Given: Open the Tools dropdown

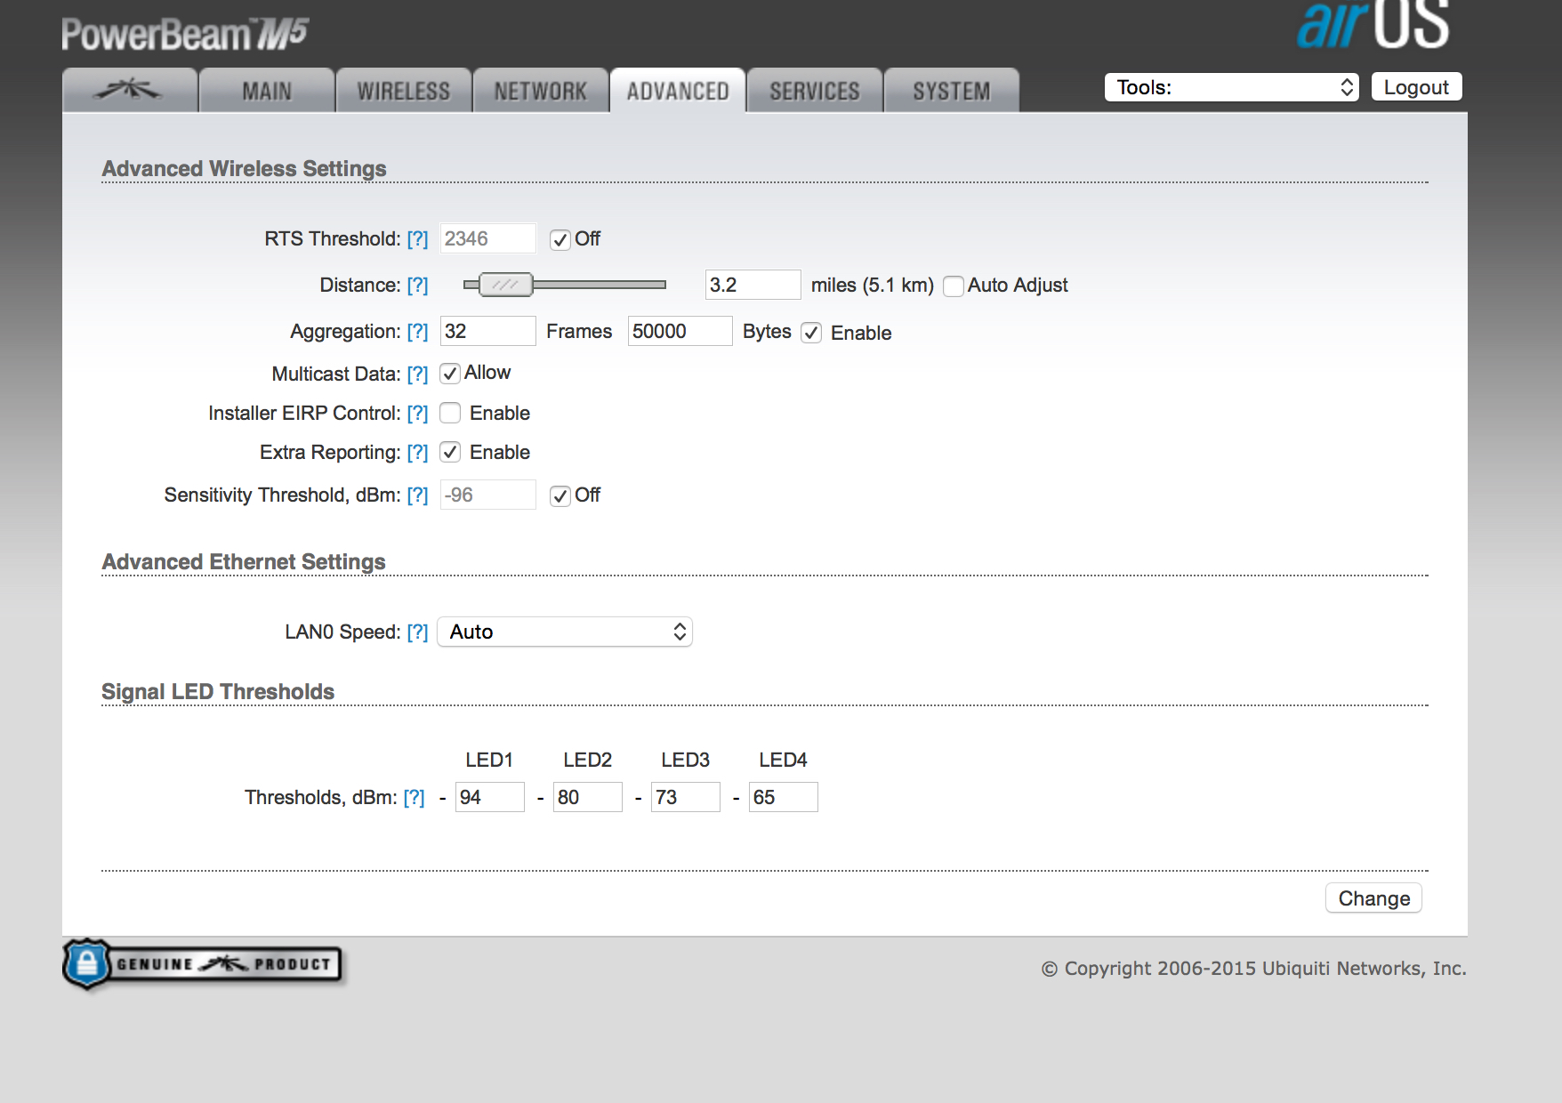Looking at the screenshot, I should click(x=1231, y=87).
